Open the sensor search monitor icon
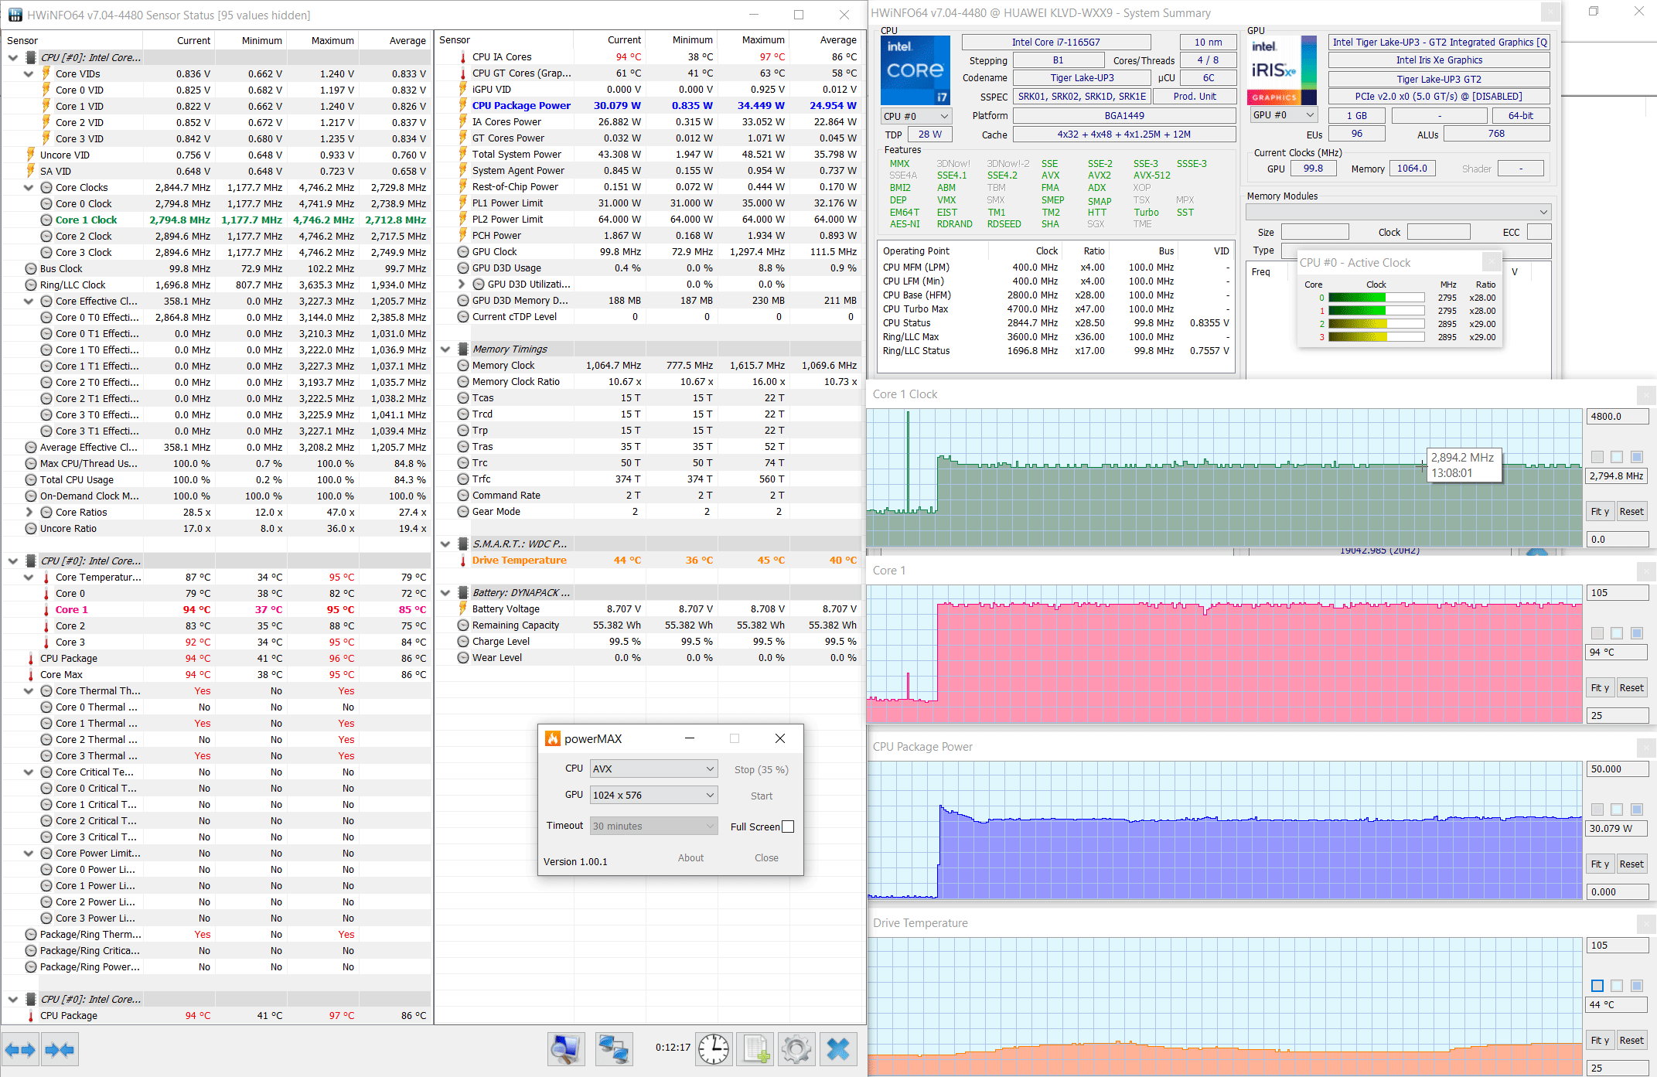The image size is (1657, 1077). tap(566, 1049)
